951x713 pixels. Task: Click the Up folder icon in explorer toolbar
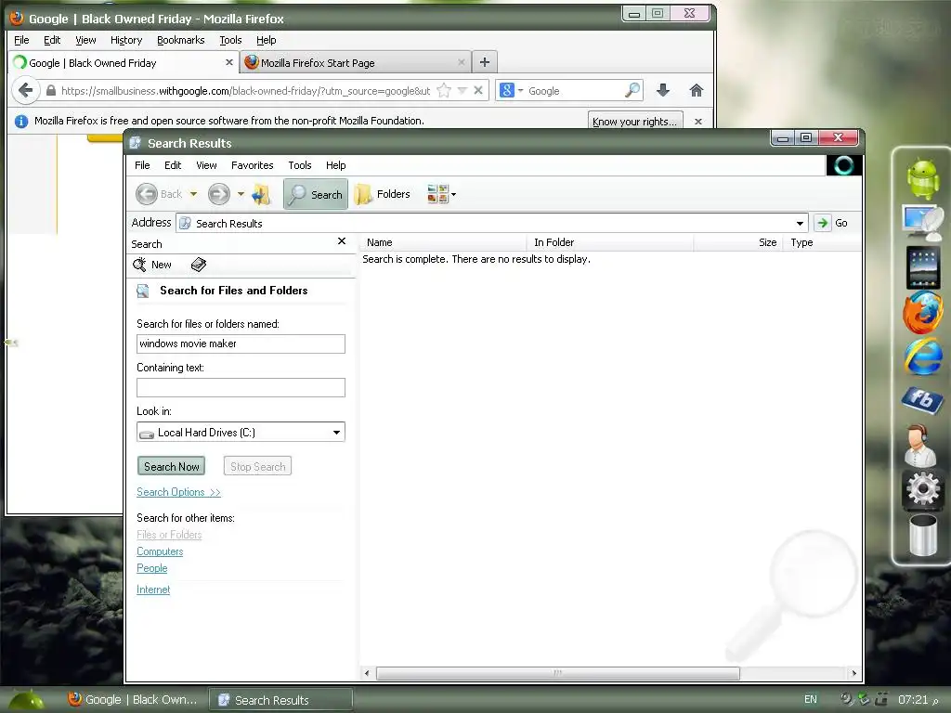point(261,195)
